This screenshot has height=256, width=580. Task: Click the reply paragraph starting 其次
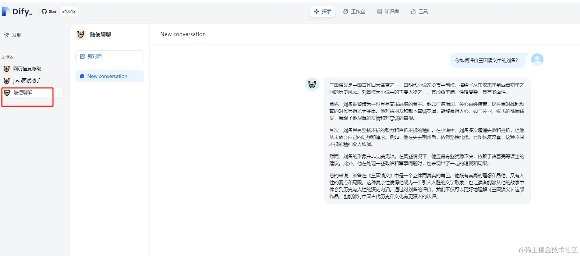click(x=427, y=137)
